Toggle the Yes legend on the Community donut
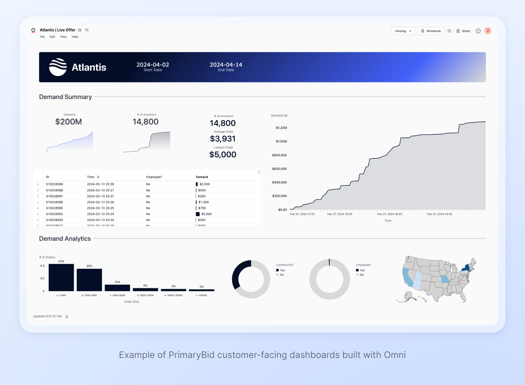Viewport: 525px width, 385px height. coord(280,270)
